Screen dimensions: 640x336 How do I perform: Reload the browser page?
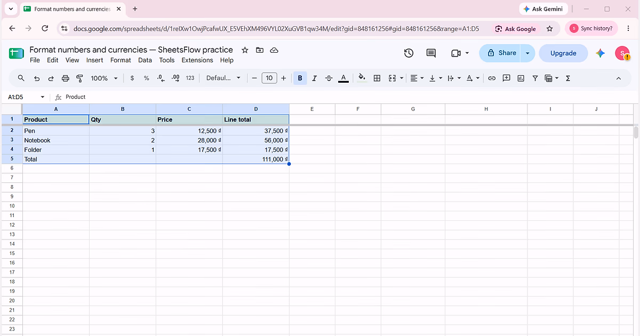pyautogui.click(x=45, y=29)
